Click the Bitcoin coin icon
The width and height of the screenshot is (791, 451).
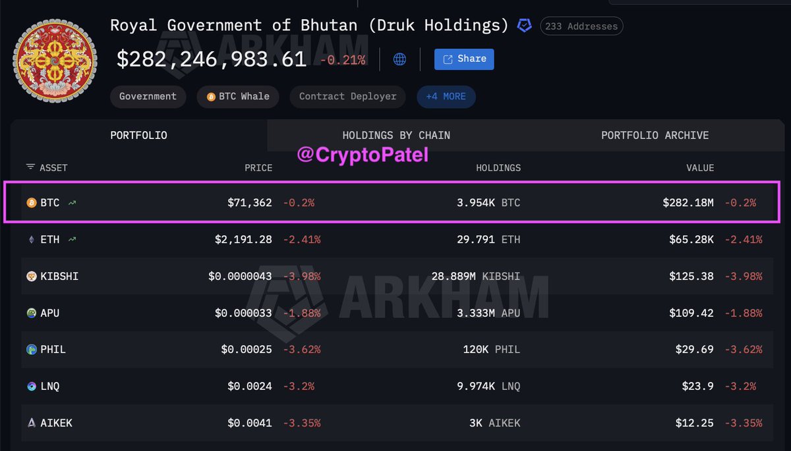point(31,203)
